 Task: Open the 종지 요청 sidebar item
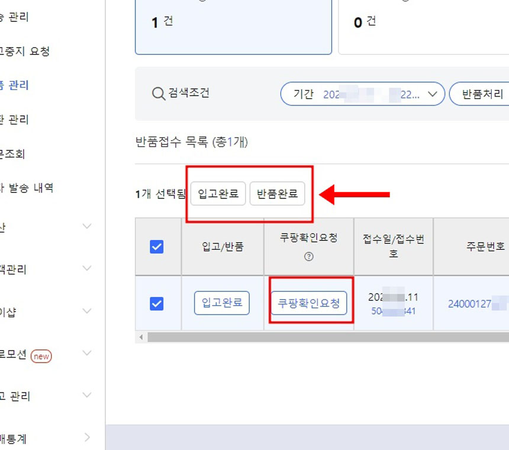click(x=24, y=51)
